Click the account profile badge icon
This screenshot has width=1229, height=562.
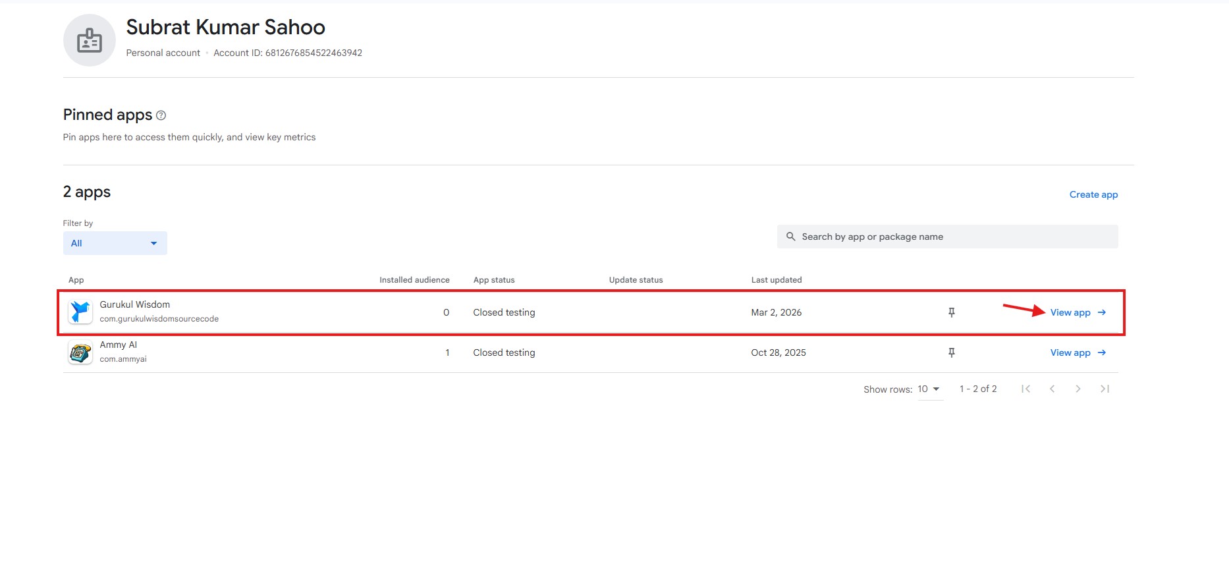(x=89, y=40)
